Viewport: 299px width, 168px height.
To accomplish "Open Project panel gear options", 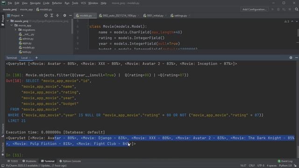I will 64,15.
